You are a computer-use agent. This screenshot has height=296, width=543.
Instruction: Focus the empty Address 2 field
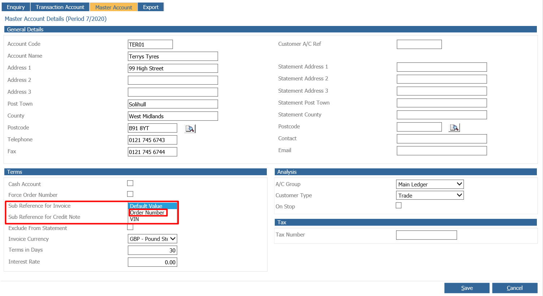click(x=173, y=80)
